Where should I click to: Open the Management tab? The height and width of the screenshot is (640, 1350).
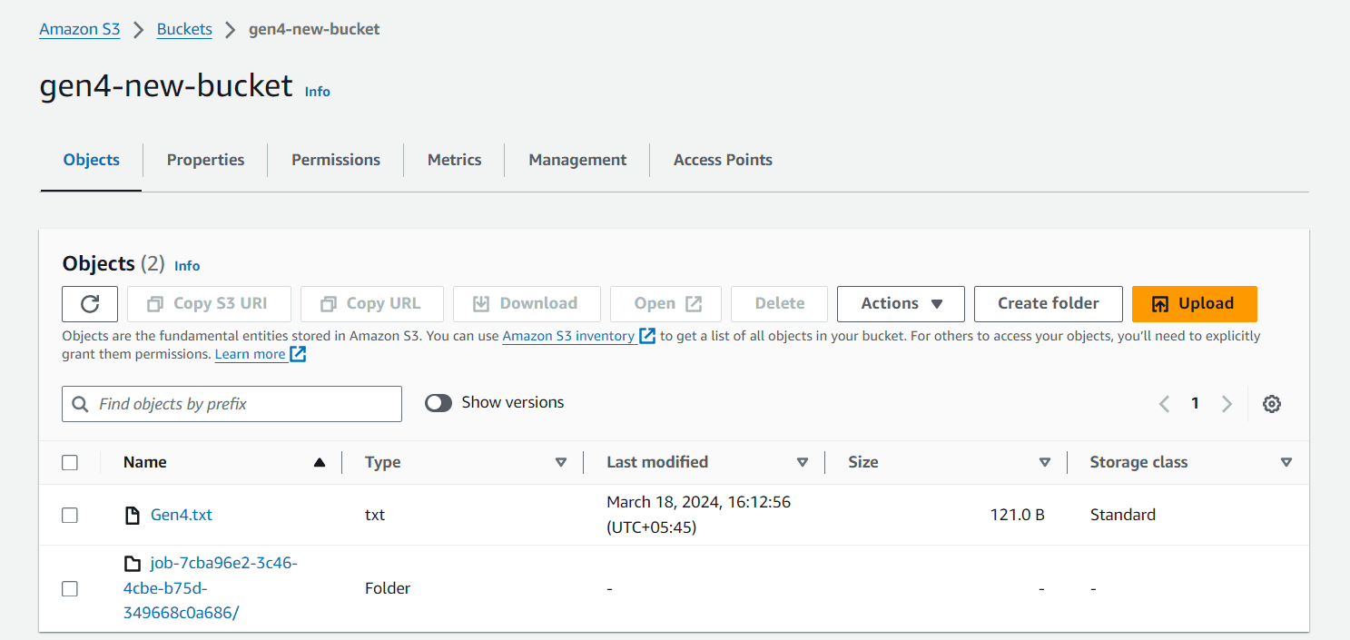coord(577,160)
